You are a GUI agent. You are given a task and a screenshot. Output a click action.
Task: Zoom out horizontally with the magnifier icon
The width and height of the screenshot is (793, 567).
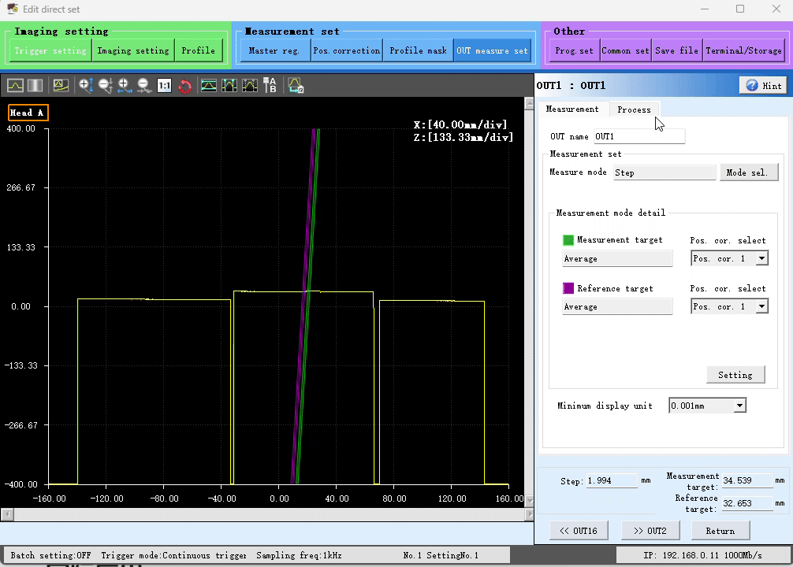point(144,85)
